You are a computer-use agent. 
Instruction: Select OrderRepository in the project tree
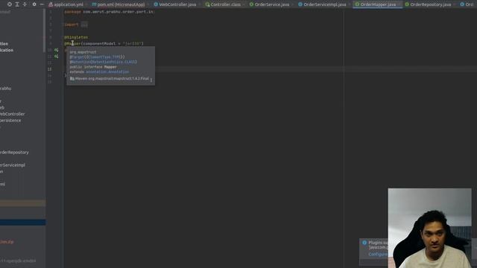click(14, 152)
